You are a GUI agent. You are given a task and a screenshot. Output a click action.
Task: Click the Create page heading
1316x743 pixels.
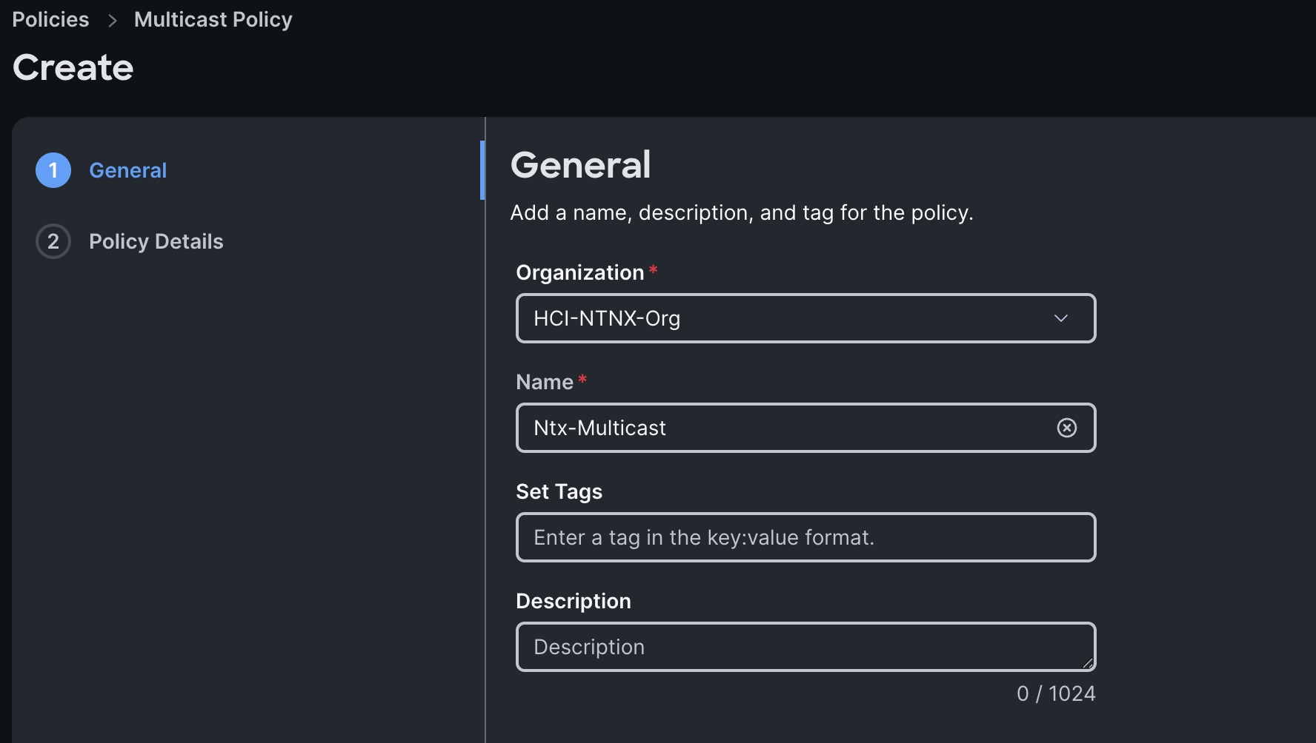(x=73, y=67)
